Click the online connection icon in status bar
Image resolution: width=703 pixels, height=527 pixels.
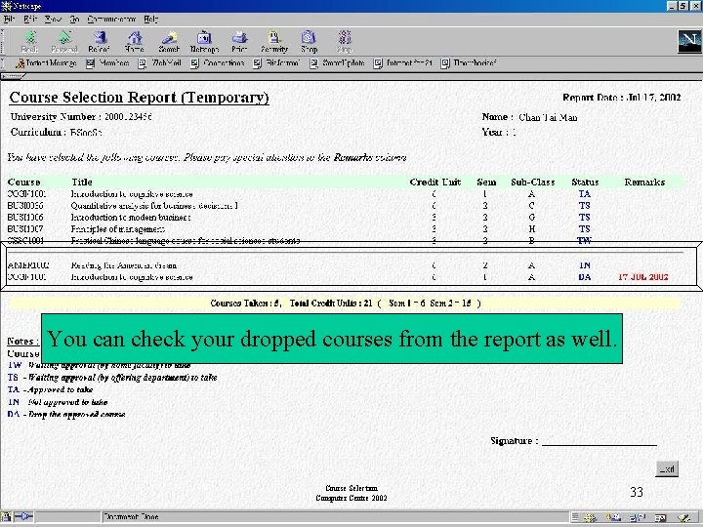click(23, 516)
